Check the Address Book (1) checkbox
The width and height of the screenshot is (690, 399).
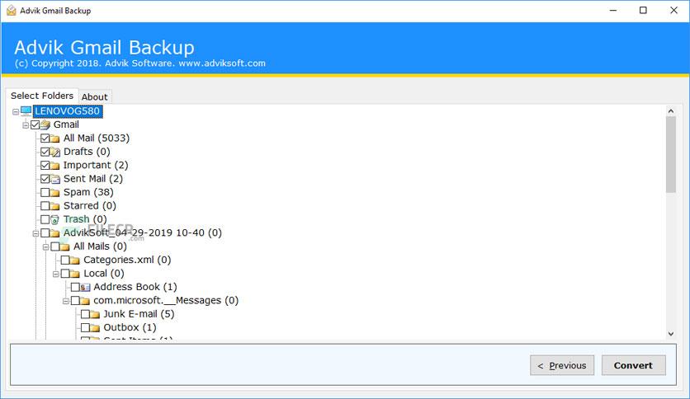[75, 288]
